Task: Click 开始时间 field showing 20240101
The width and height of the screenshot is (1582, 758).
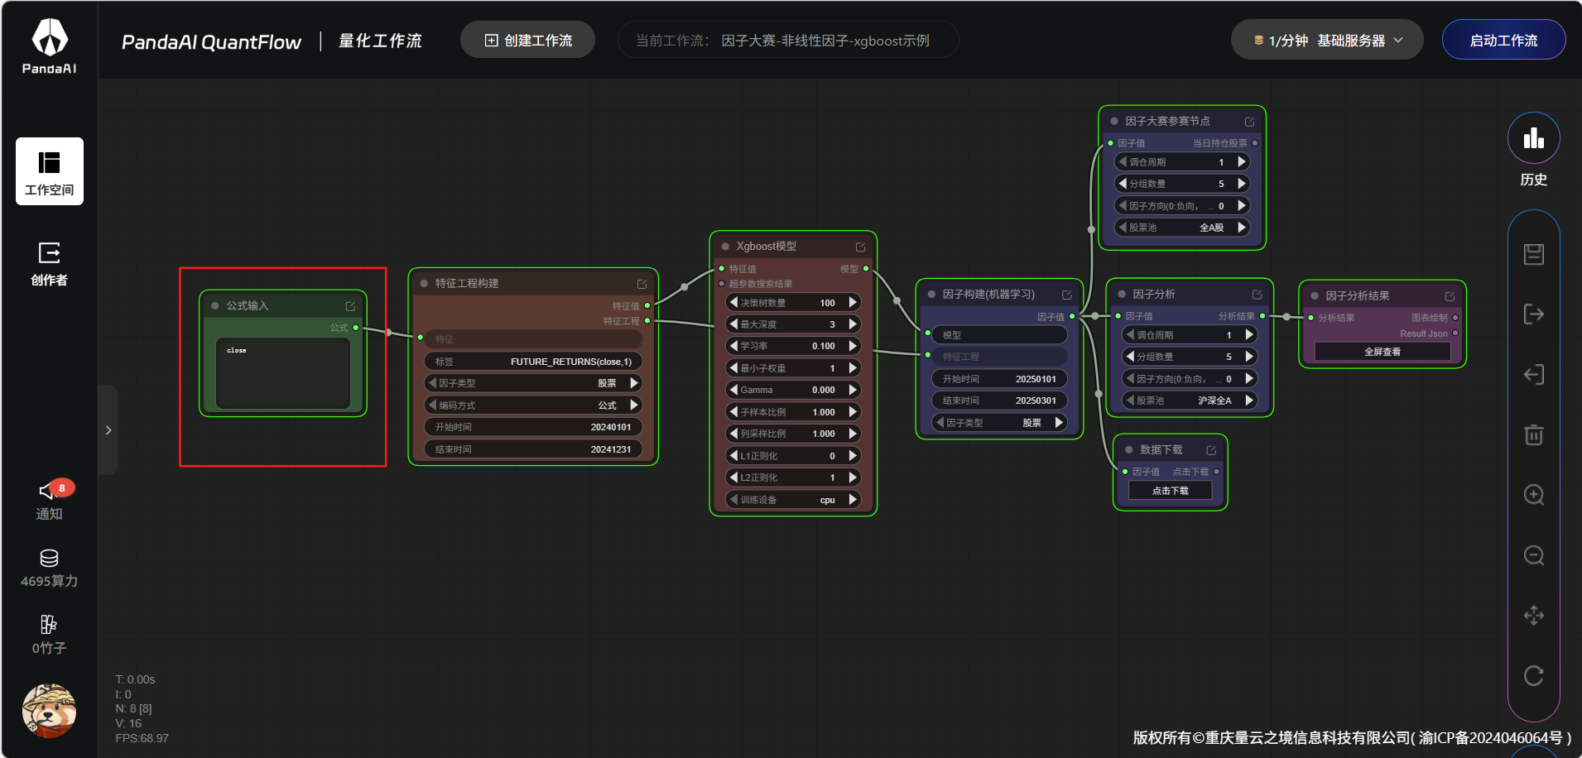Action: (x=533, y=427)
